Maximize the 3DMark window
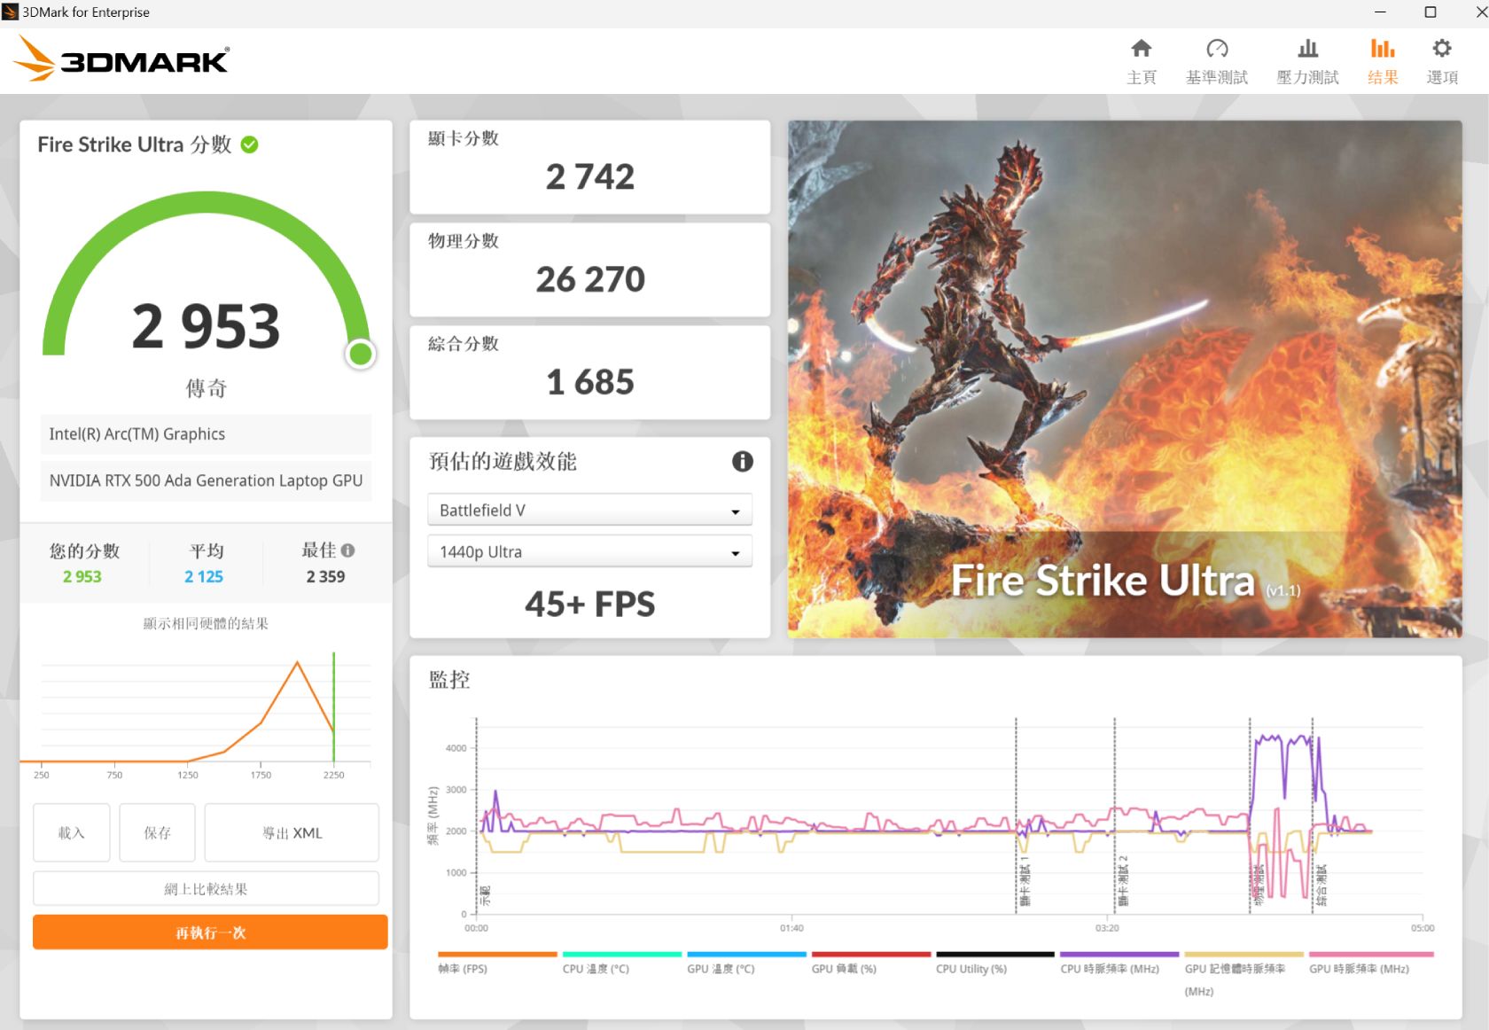 (x=1431, y=12)
